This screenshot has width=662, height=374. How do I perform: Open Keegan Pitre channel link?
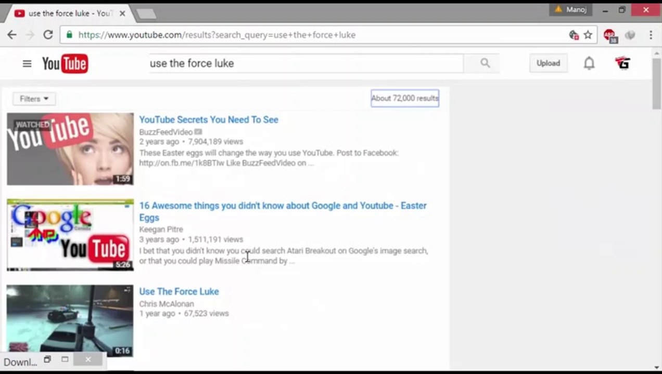[x=161, y=229]
